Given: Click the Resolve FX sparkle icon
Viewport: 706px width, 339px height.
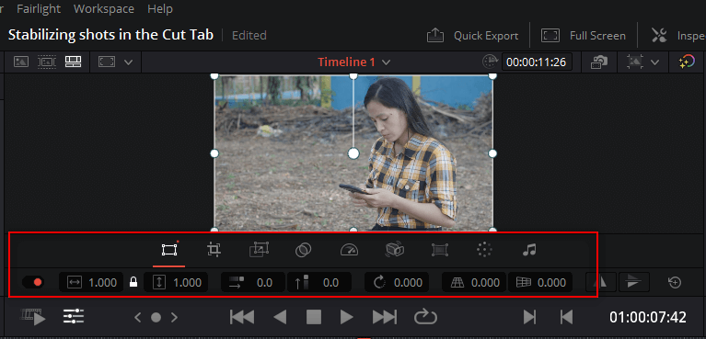Looking at the screenshot, I should coord(687,62).
